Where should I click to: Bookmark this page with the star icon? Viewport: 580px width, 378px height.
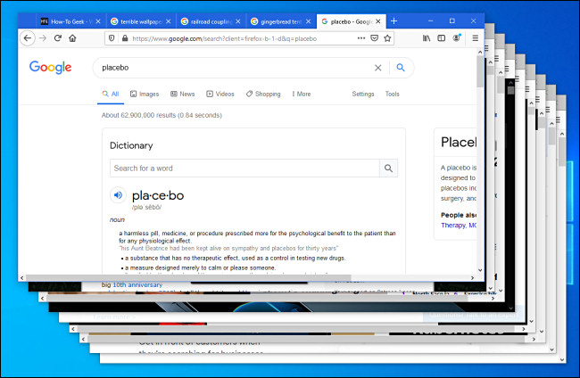coord(387,38)
